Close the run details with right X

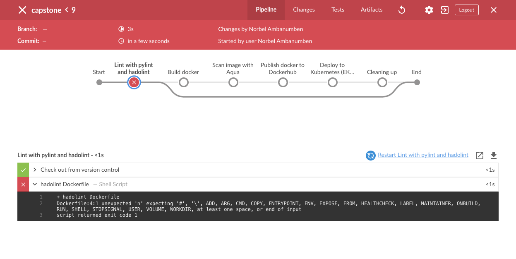click(x=494, y=10)
